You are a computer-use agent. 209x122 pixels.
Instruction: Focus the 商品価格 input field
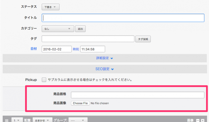[137, 95]
